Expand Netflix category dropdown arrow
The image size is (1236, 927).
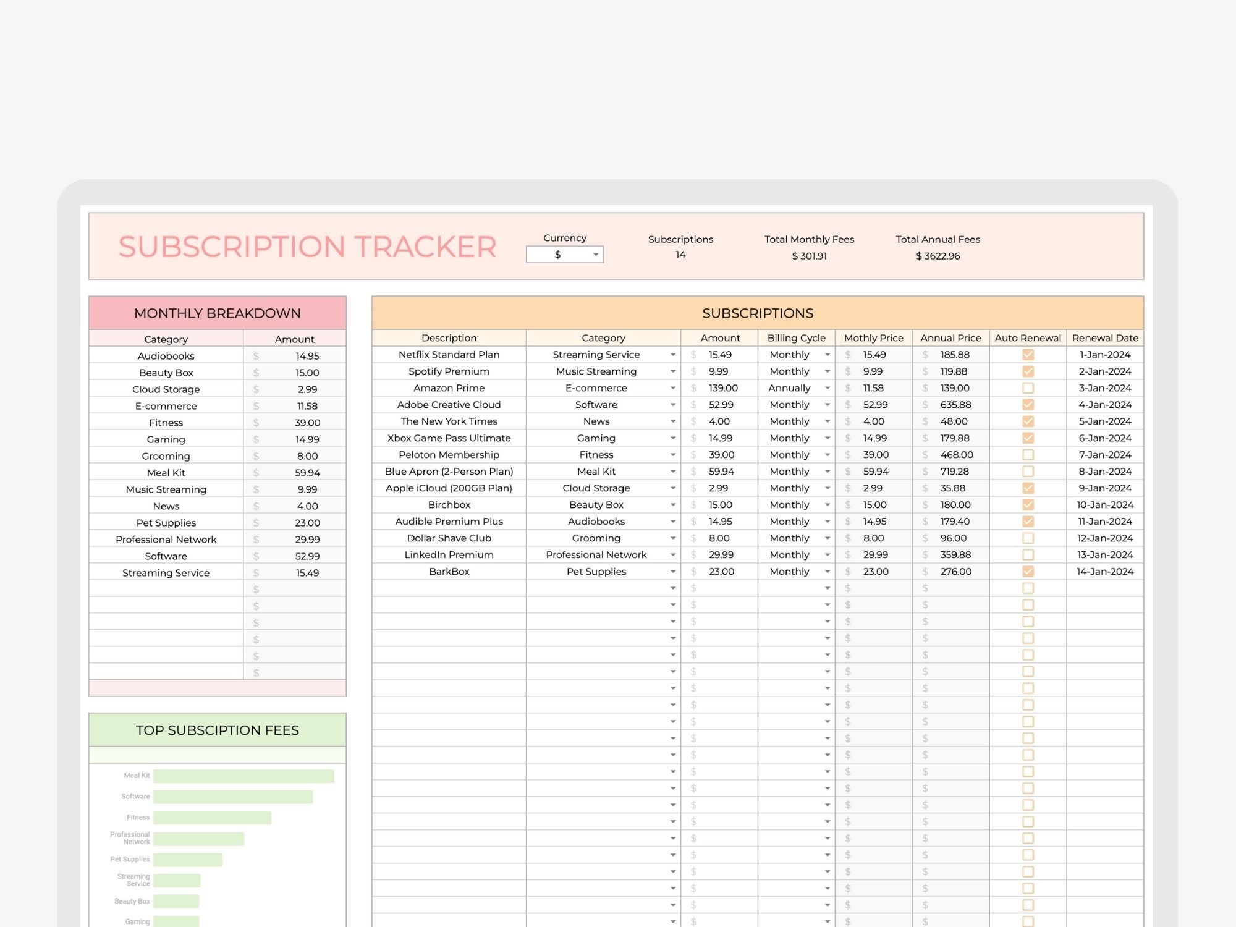point(672,355)
